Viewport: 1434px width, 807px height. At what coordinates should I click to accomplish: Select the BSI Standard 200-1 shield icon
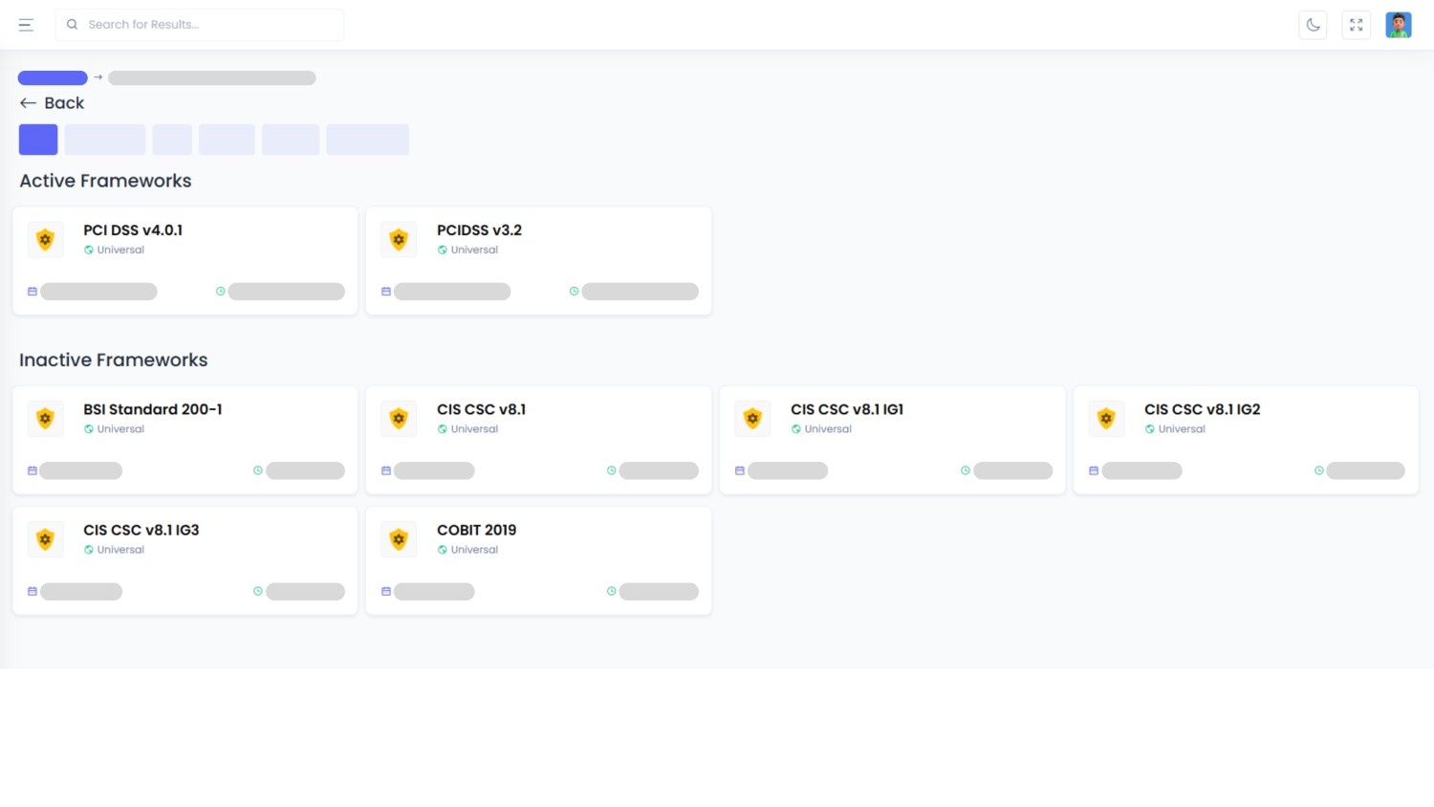click(x=45, y=418)
